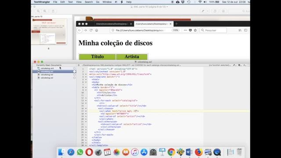Open the Dropbox menu bar icon
The image size is (281, 158).
pos(183,2)
